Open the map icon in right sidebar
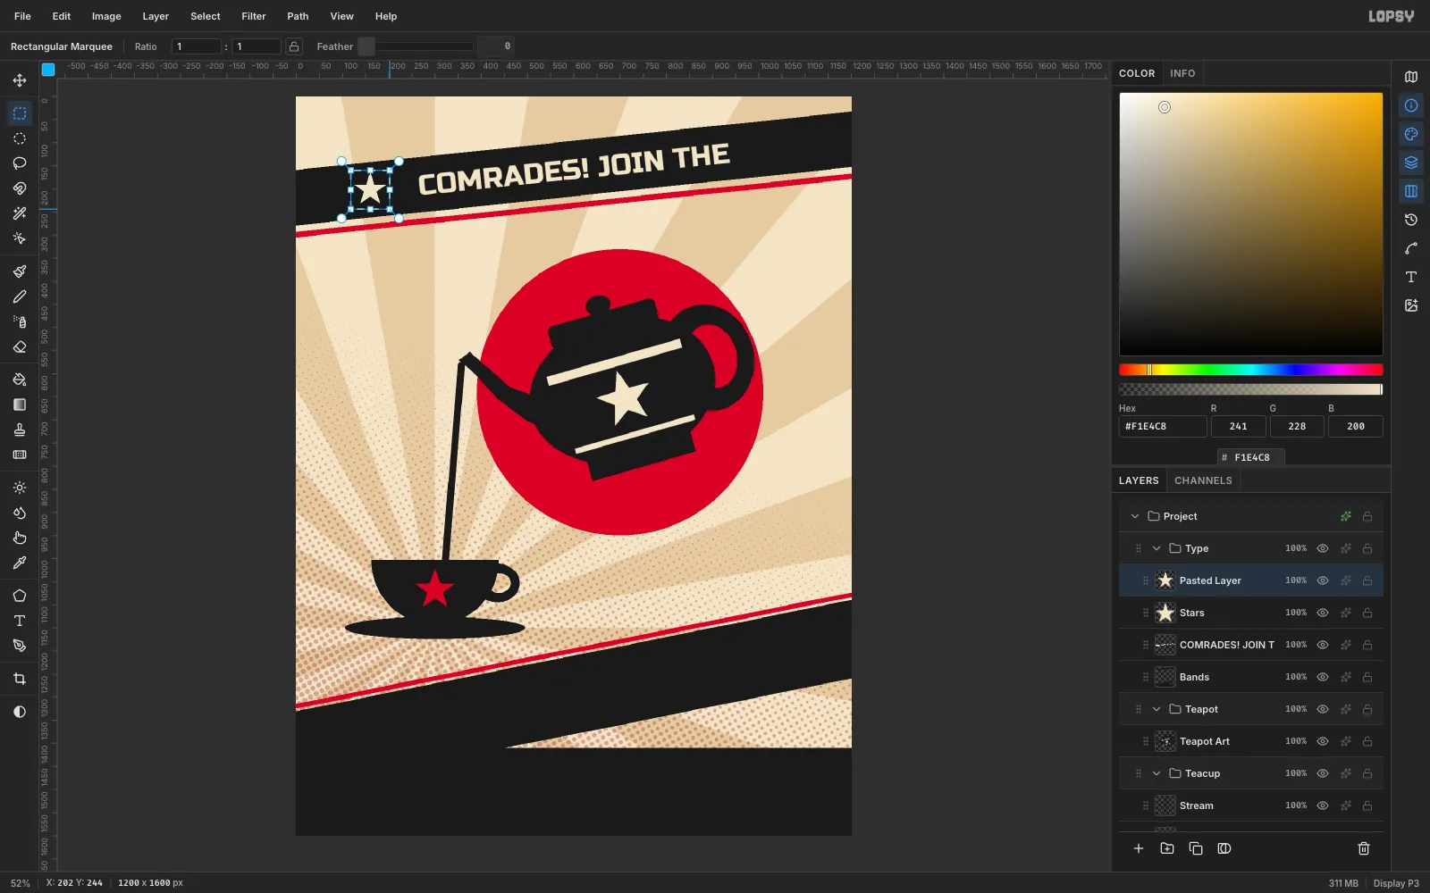Viewport: 1430px width, 893px height. point(1411,77)
